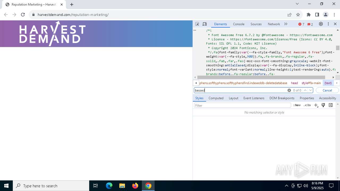Open the Chrome profile avatar
This screenshot has height=191, width=340.
[326, 15]
